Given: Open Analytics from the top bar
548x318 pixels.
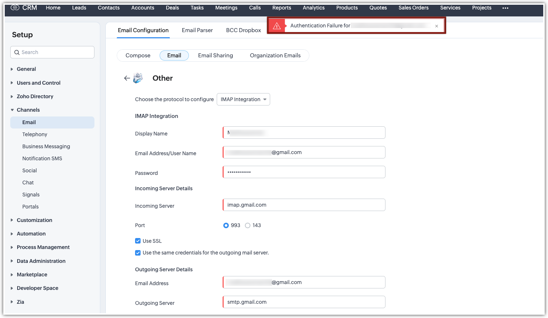Looking at the screenshot, I should coord(314,8).
